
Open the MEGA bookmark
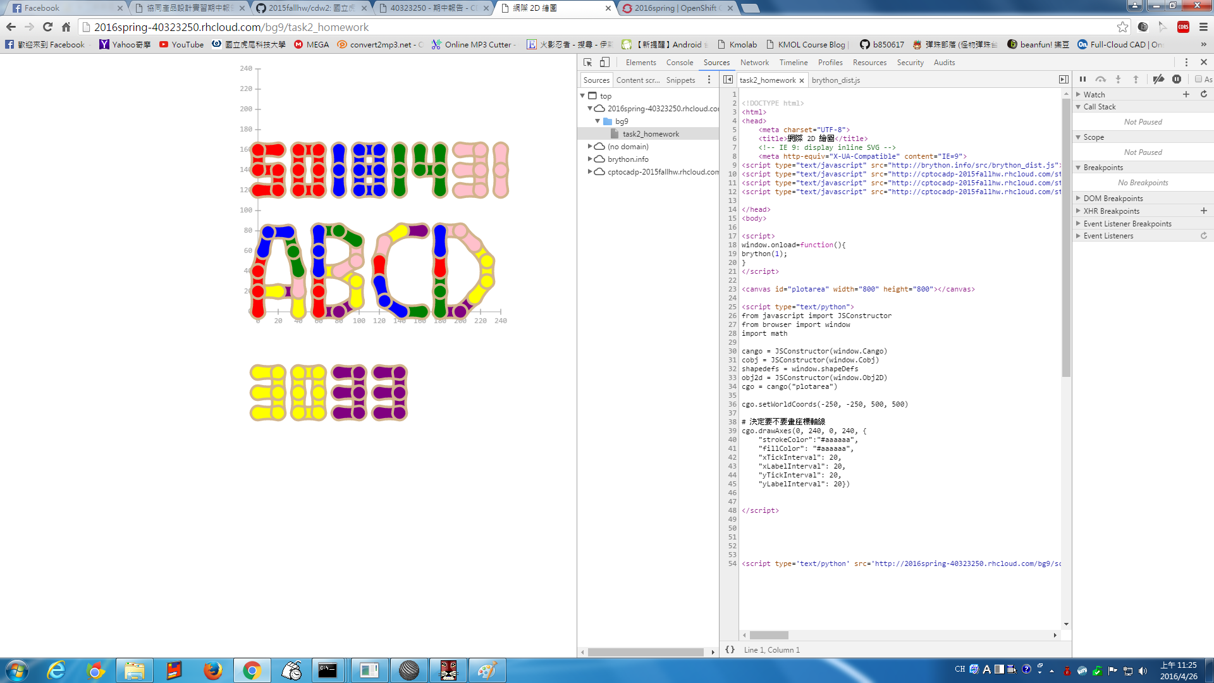(x=311, y=44)
